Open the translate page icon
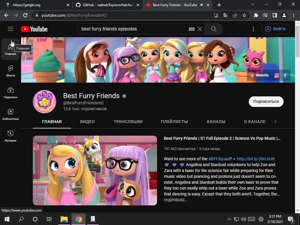Viewport: 300px width, 225px height. pyautogui.click(x=225, y=15)
